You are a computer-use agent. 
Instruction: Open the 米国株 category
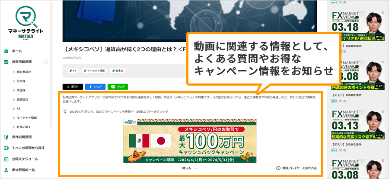tap(21, 90)
